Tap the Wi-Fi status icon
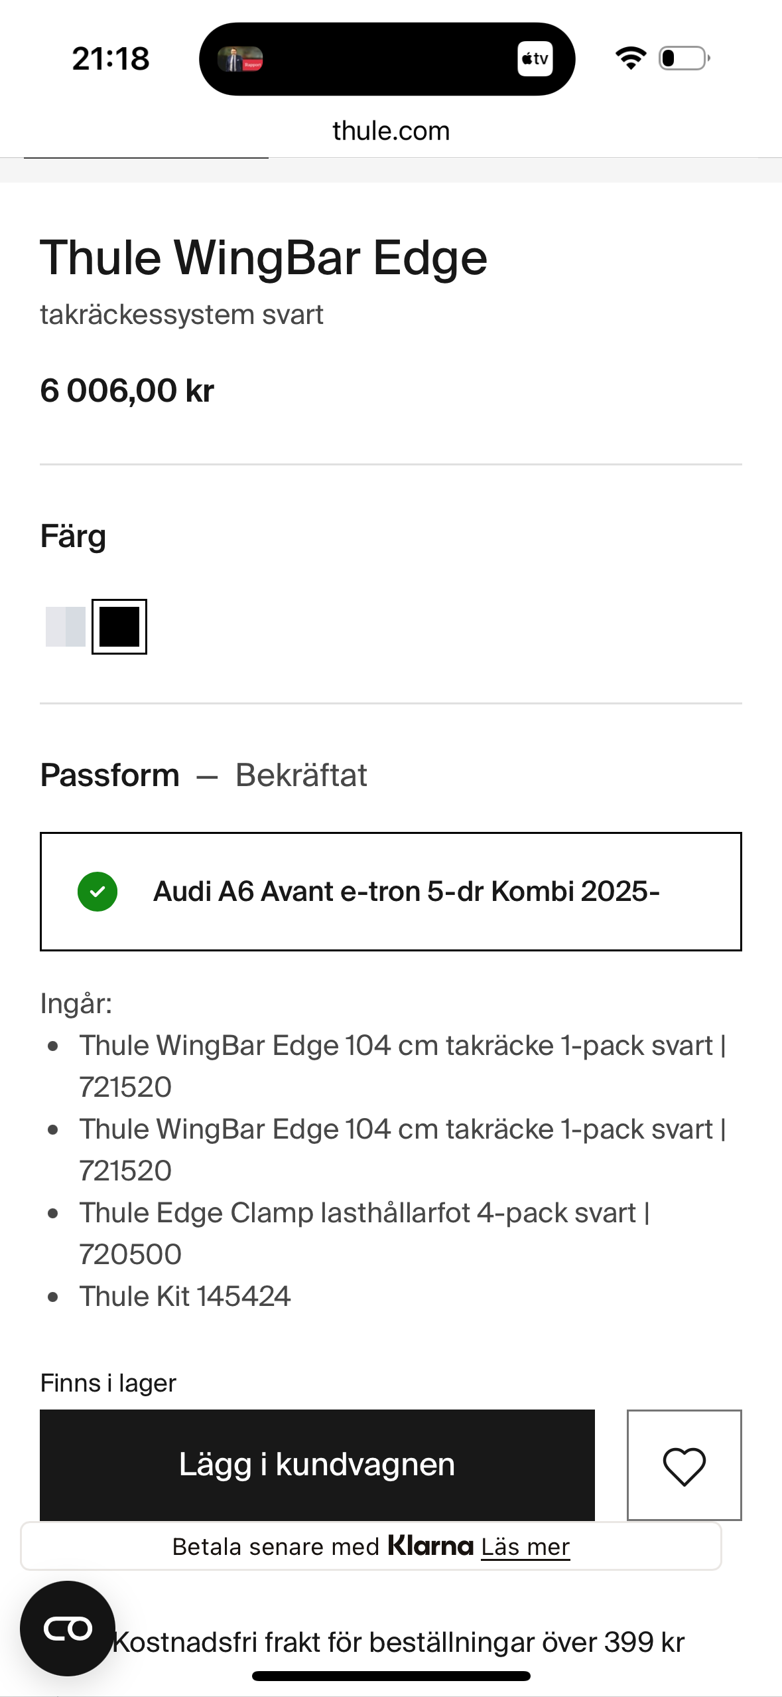Image resolution: width=782 pixels, height=1697 pixels. [630, 58]
